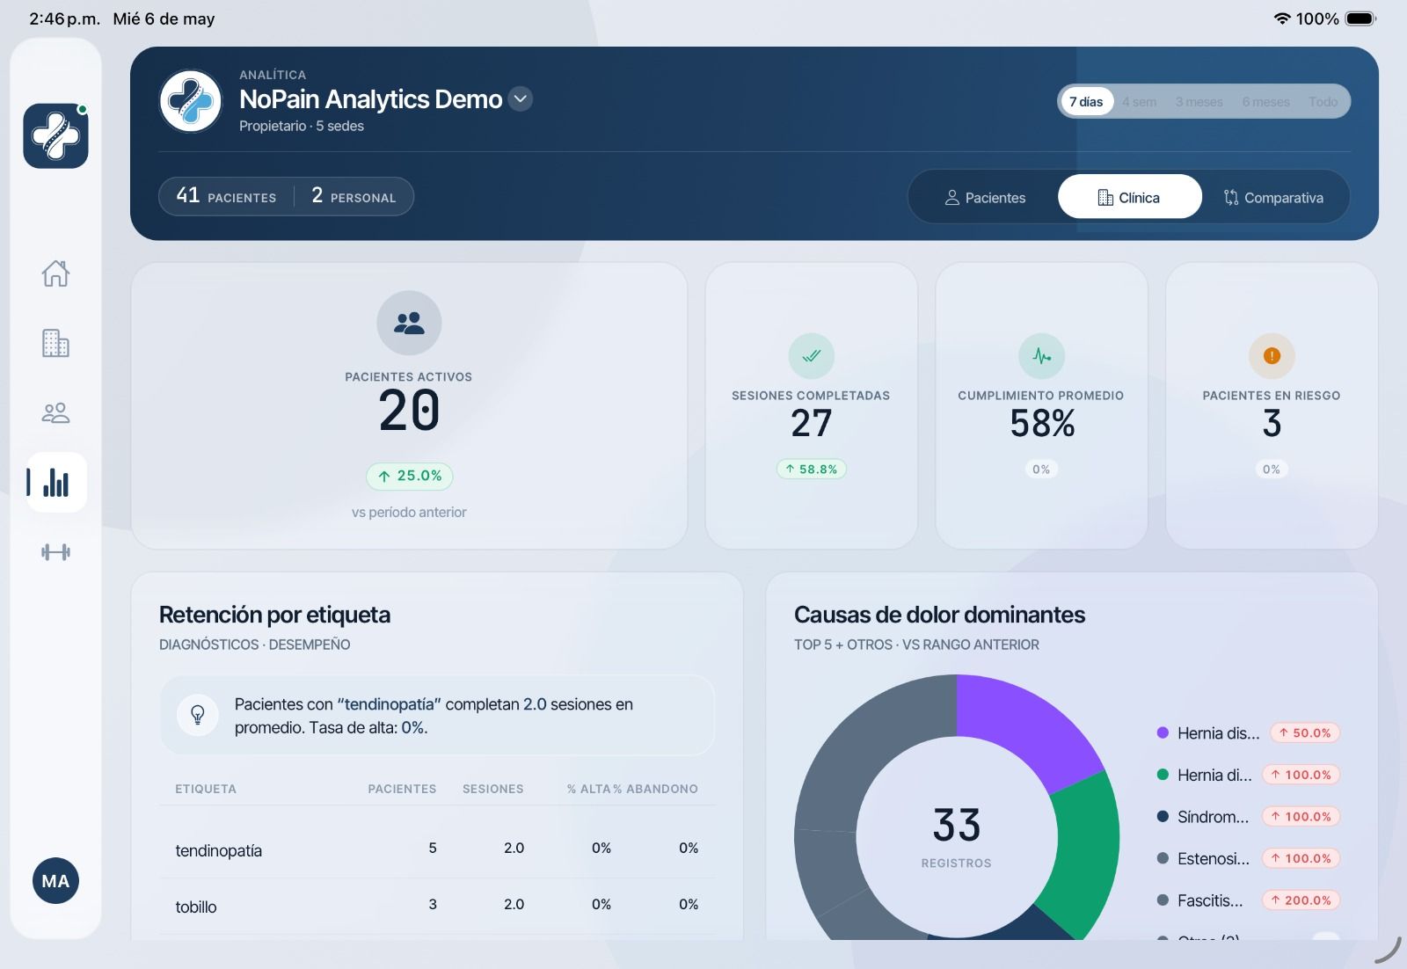1407x969 pixels.
Task: Click the 41 Pacientes counter
Action: (x=226, y=196)
